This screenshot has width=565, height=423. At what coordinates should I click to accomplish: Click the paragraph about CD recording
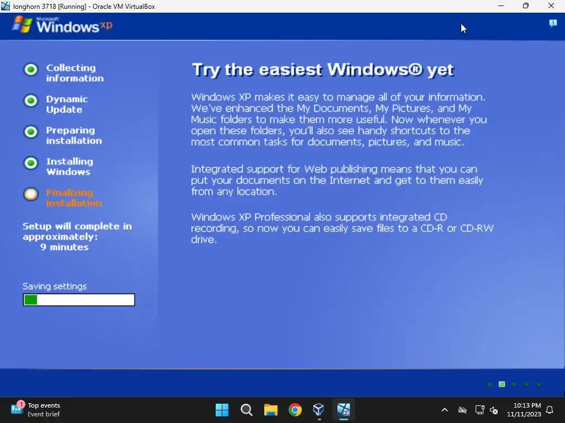coord(342,228)
